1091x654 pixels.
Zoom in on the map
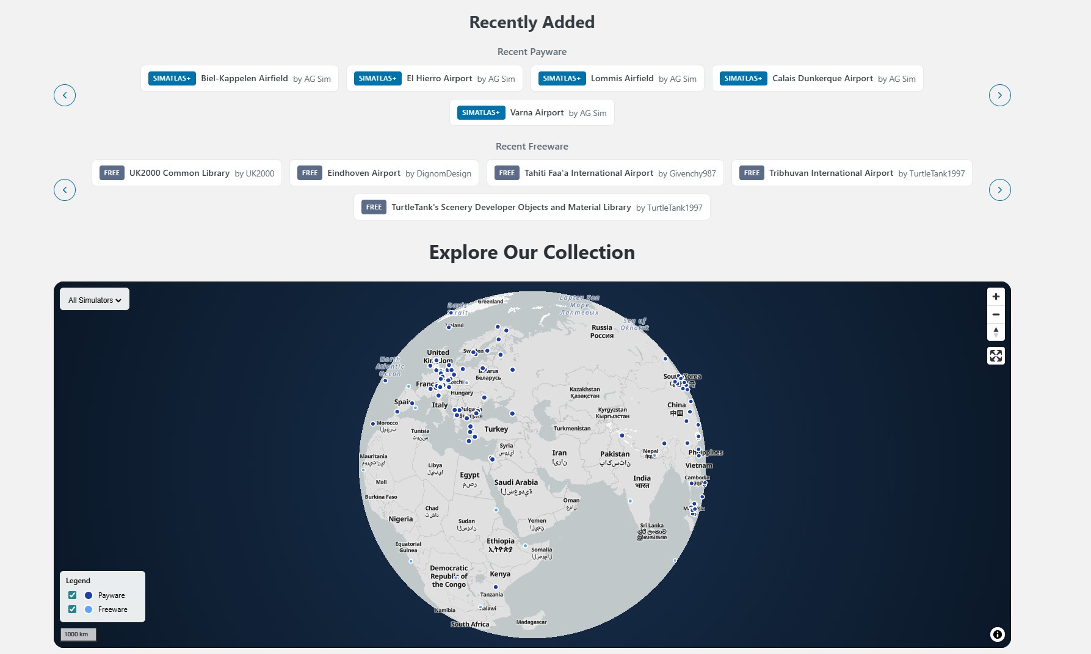(x=996, y=297)
